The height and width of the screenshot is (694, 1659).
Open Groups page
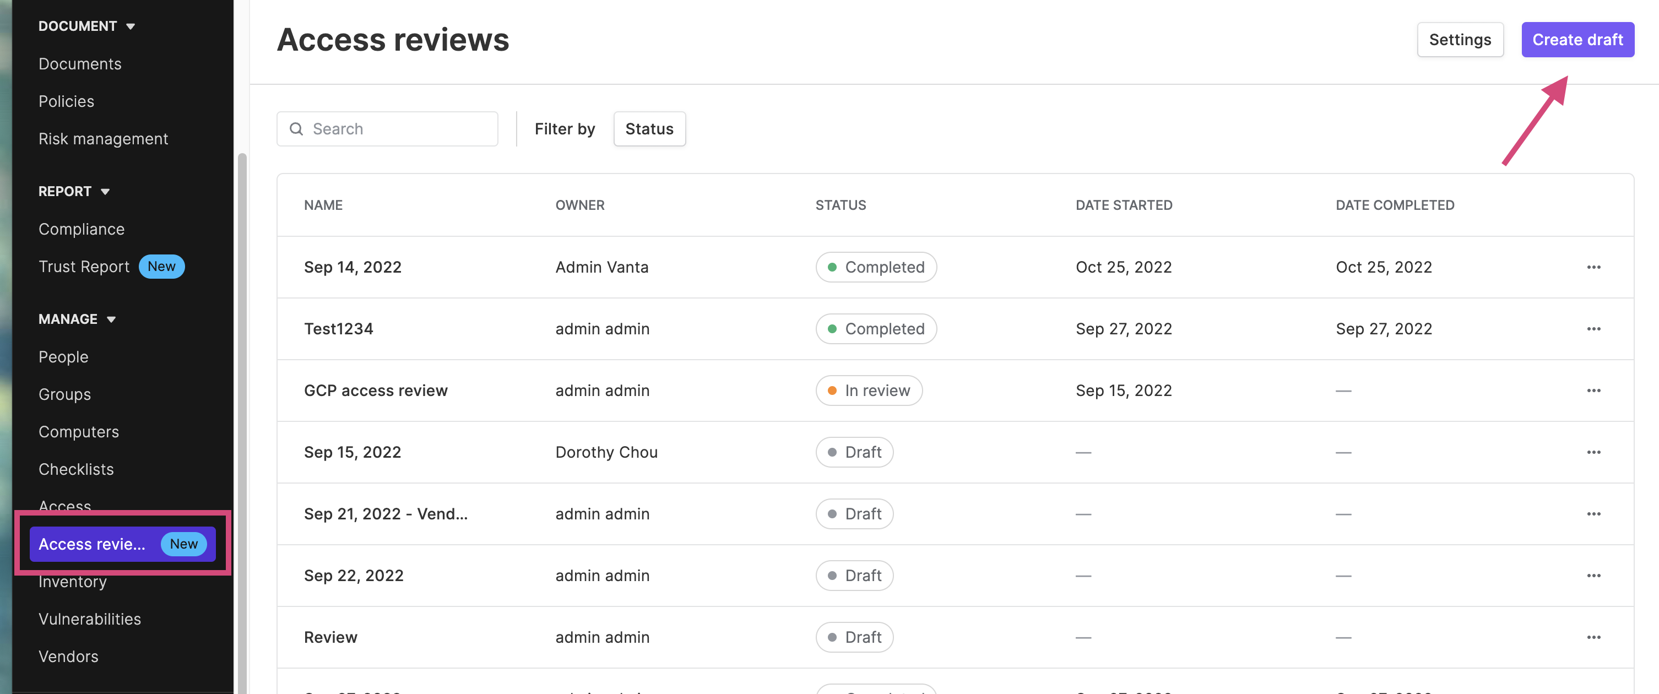coord(64,394)
